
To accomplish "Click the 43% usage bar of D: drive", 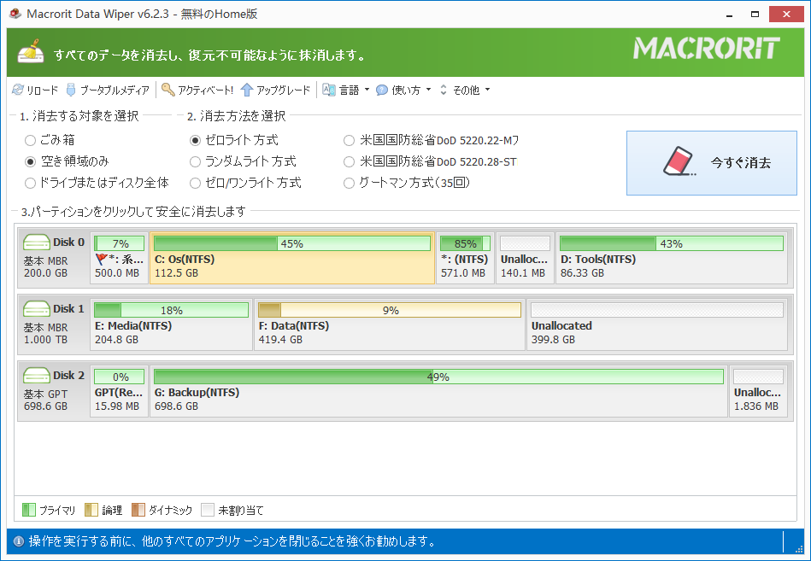I will (x=672, y=243).
